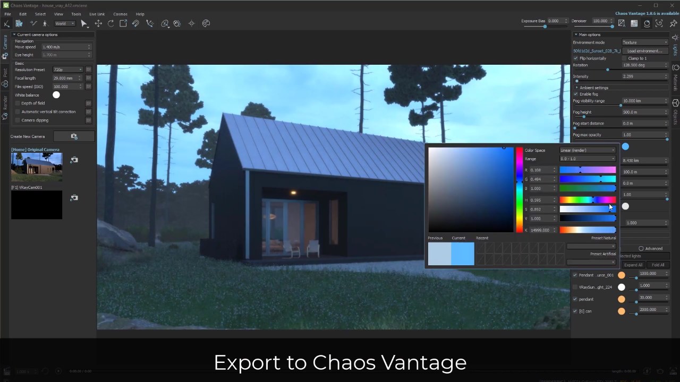Click the Expand All button
The width and height of the screenshot is (680, 382).
click(x=633, y=265)
